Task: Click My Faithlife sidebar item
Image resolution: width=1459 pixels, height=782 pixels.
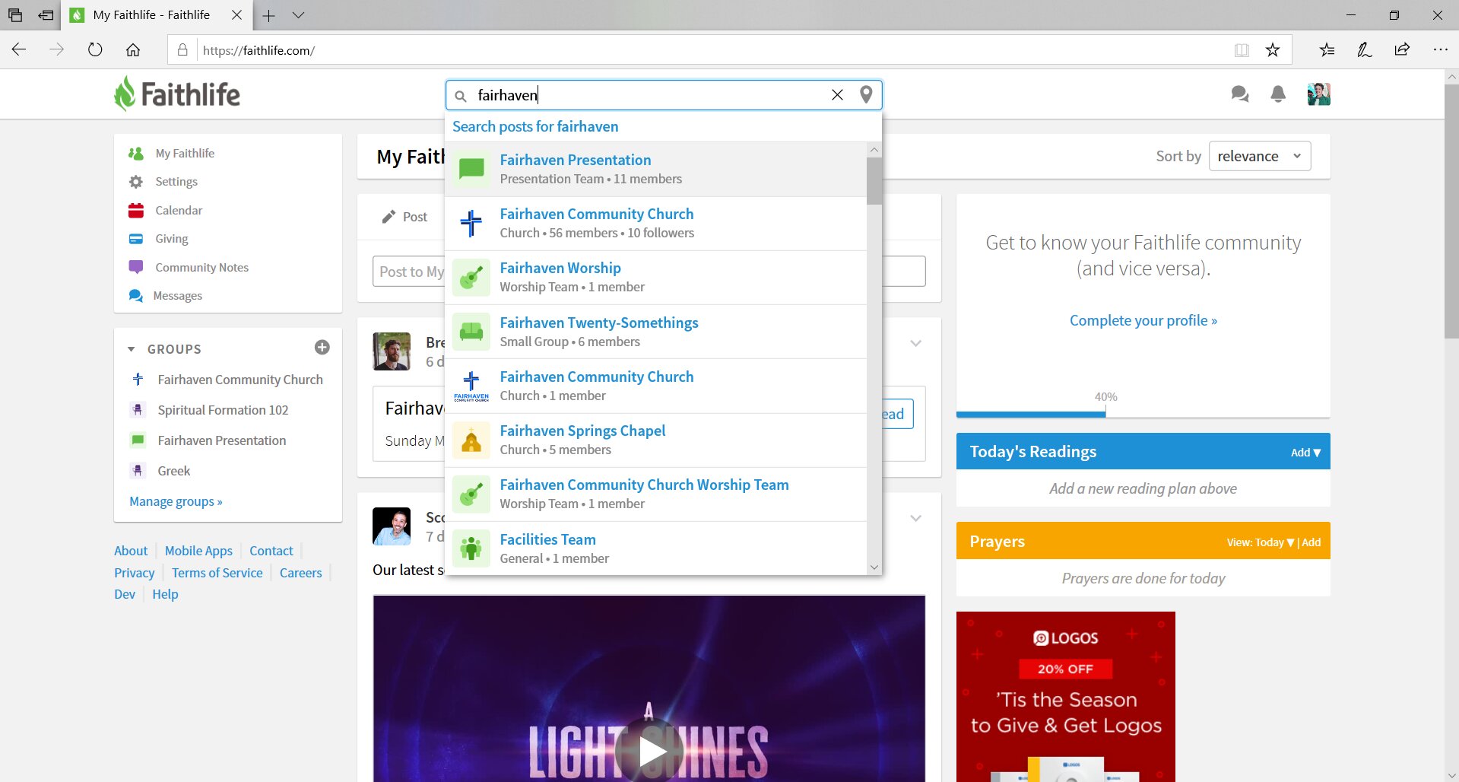Action: pos(185,153)
